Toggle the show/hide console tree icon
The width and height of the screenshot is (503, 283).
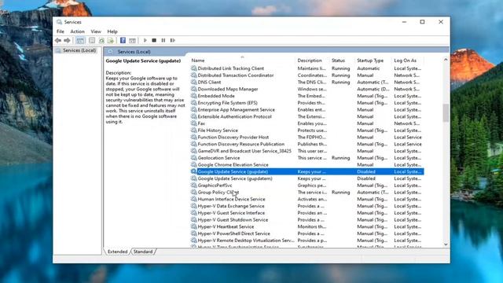pyautogui.click(x=80, y=40)
